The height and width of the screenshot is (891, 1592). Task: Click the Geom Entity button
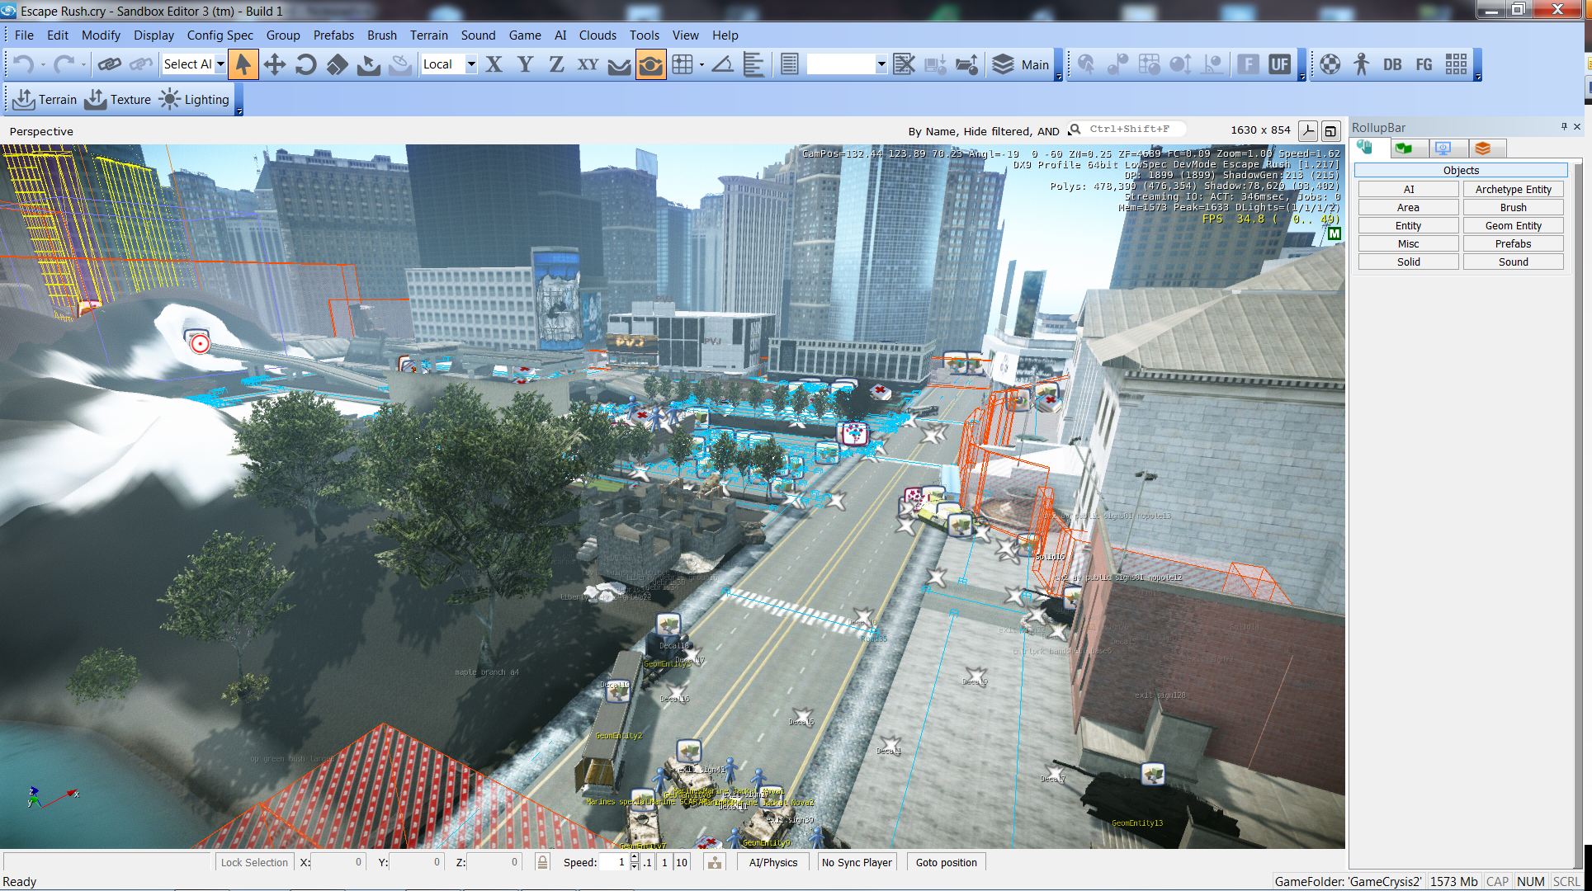click(x=1514, y=225)
